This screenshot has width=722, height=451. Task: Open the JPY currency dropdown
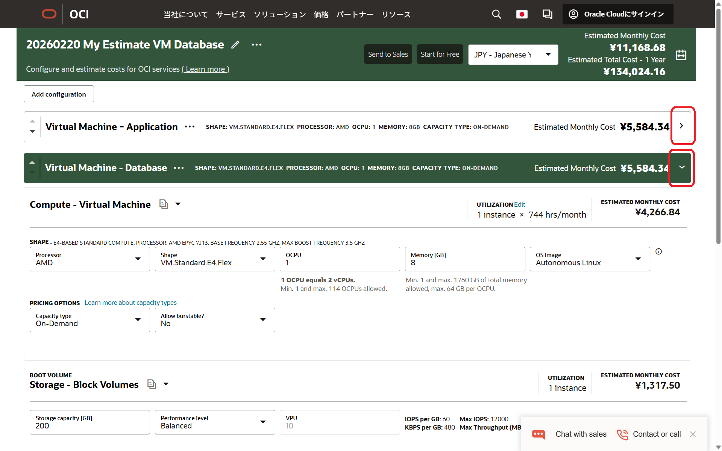click(548, 54)
